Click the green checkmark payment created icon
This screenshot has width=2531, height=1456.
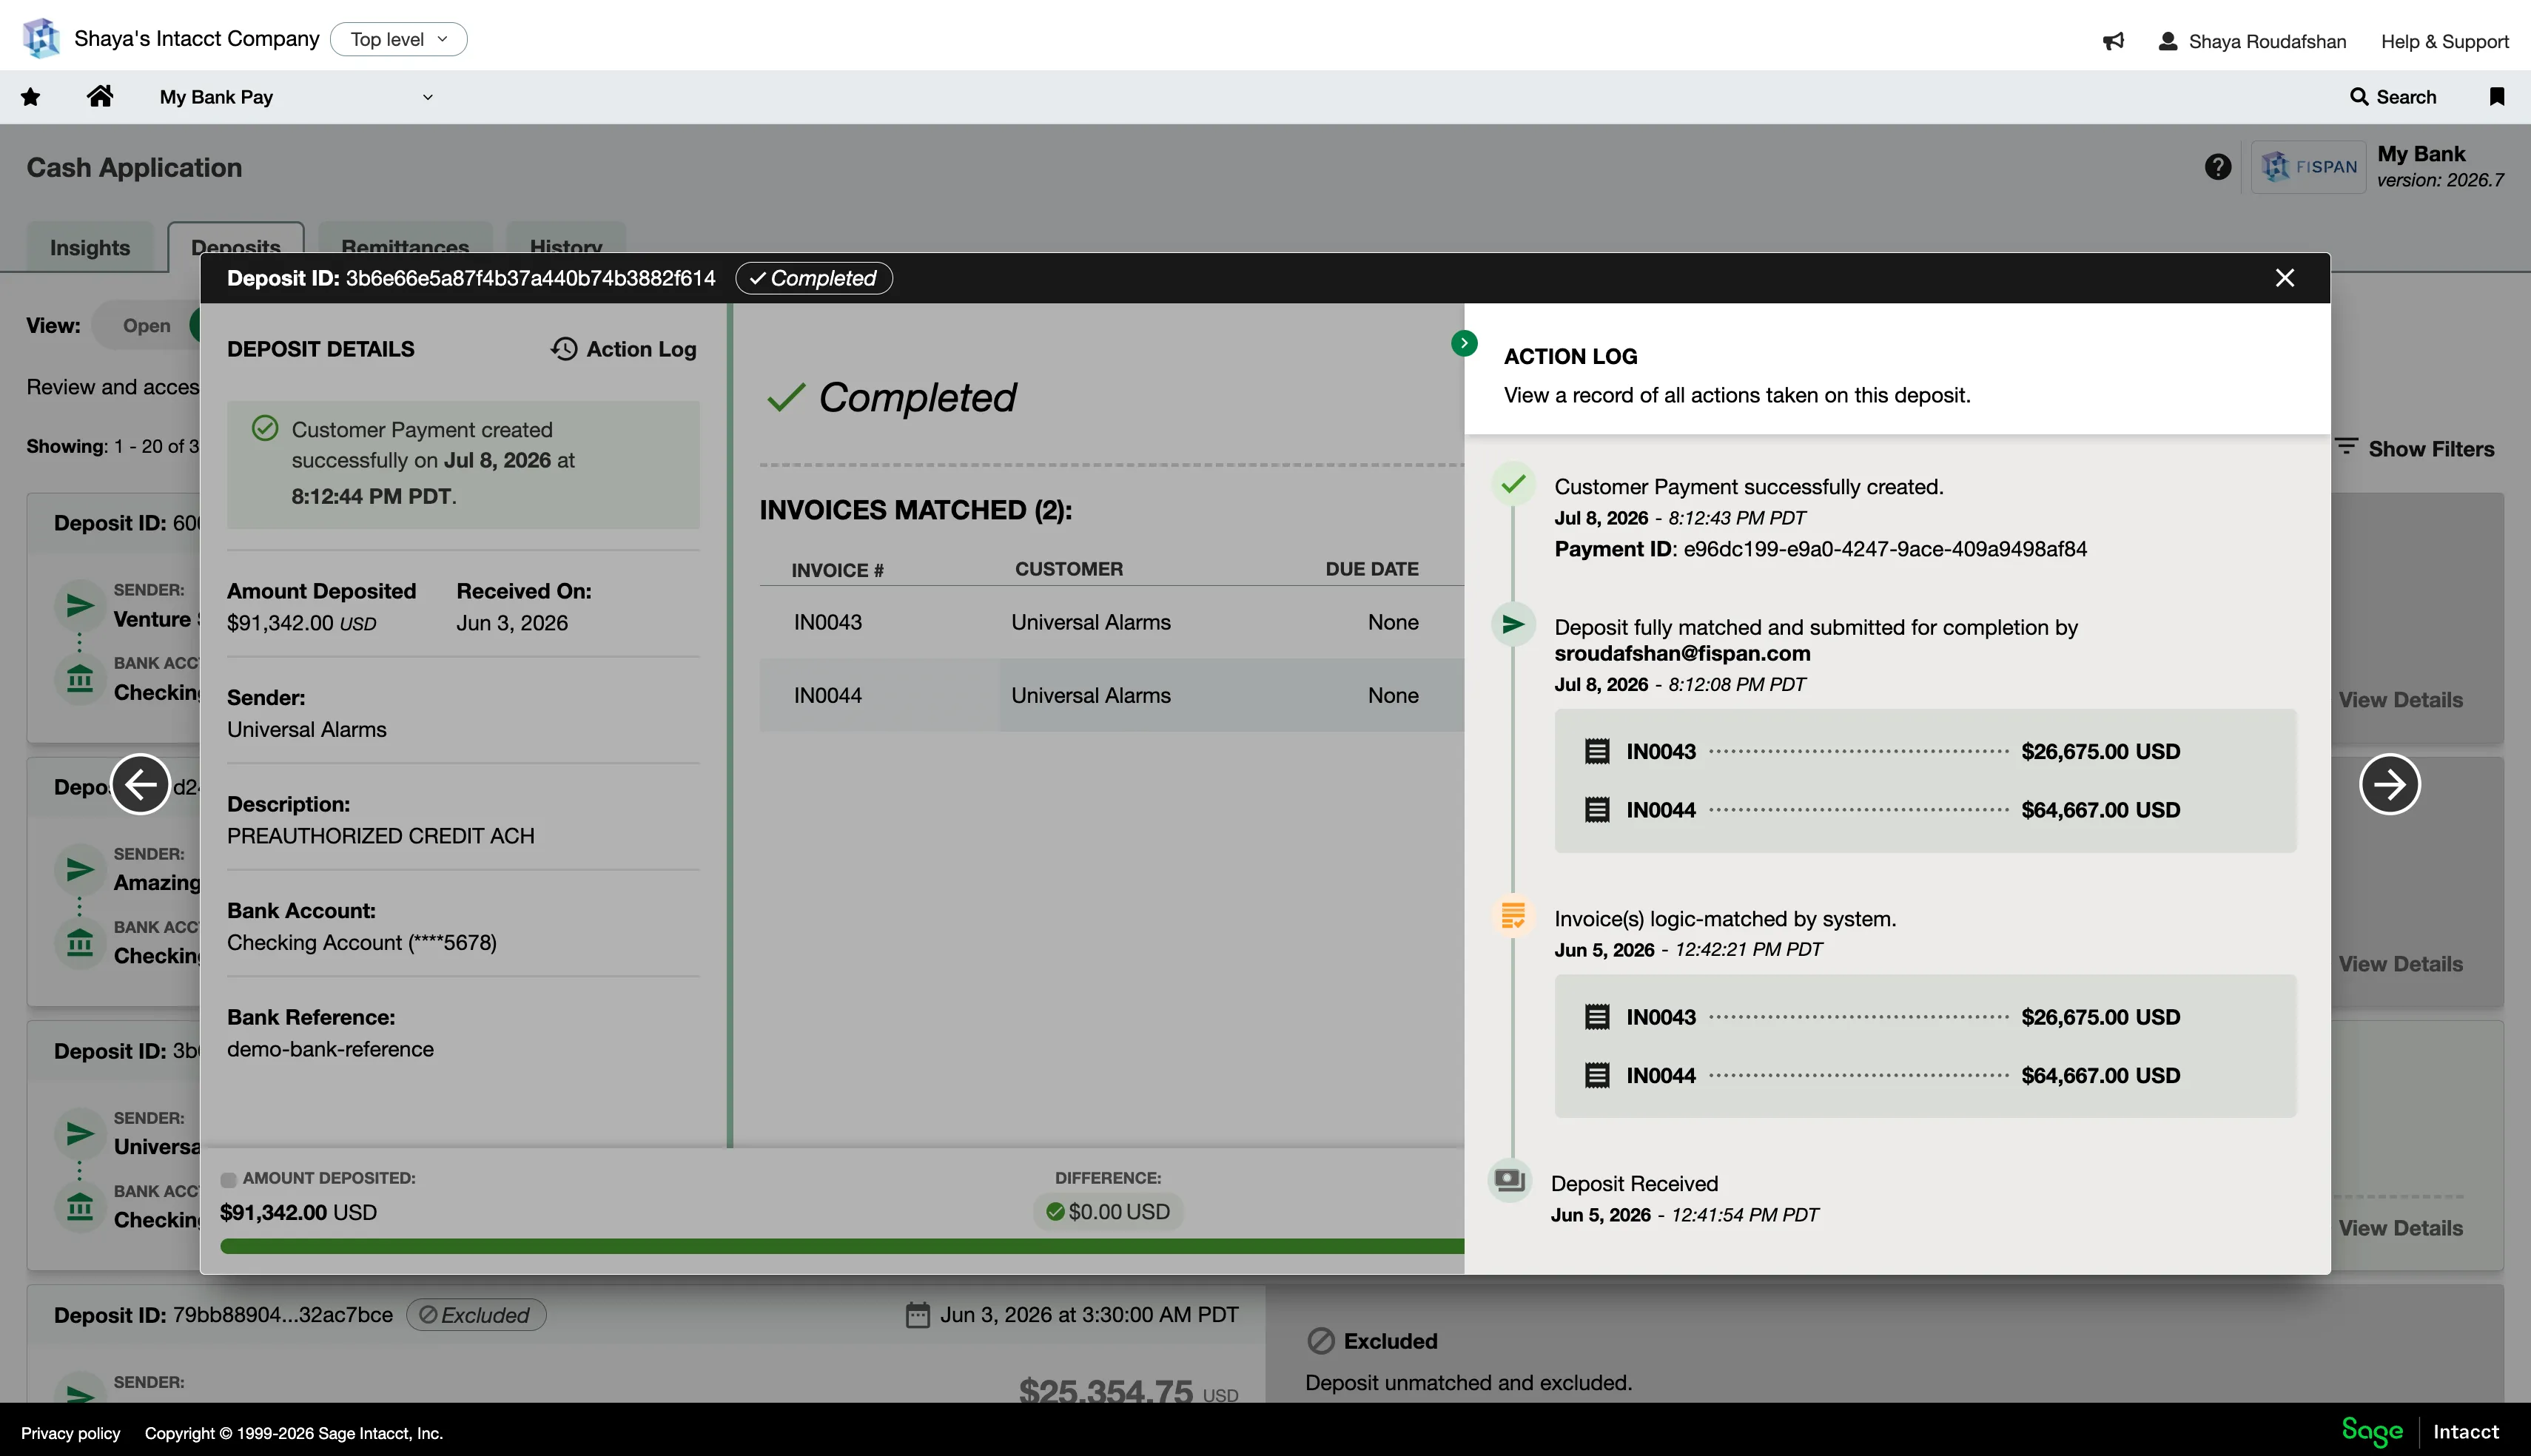1513,485
